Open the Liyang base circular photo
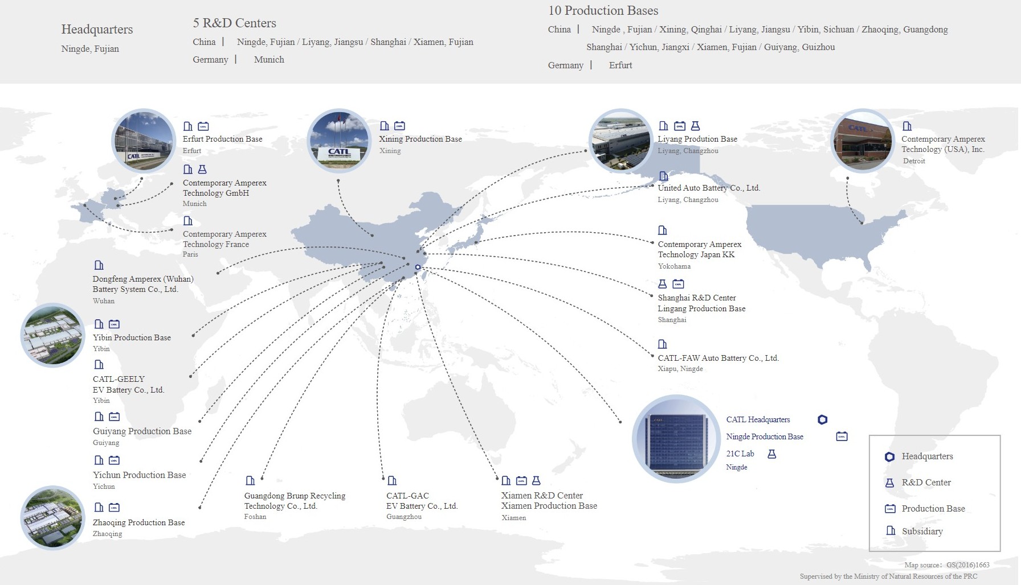1021x585 pixels. [621, 141]
